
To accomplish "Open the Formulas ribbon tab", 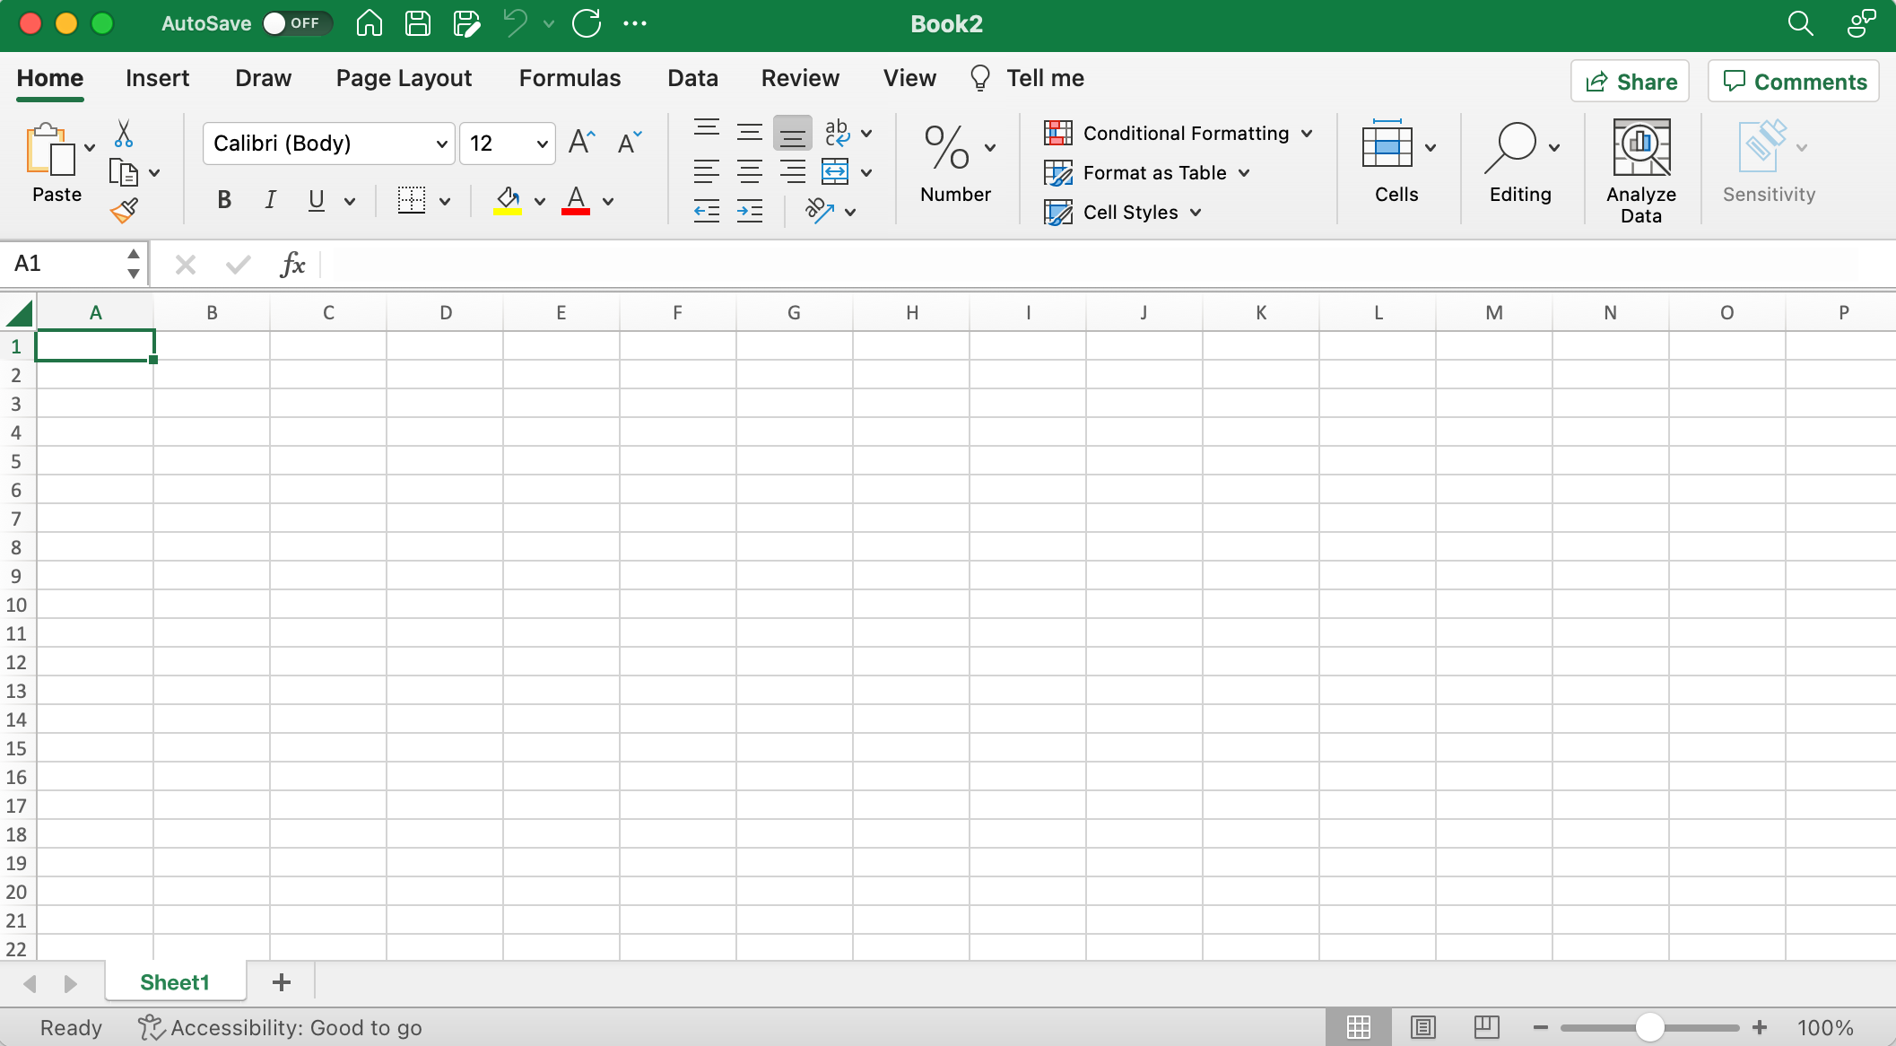I will (569, 79).
